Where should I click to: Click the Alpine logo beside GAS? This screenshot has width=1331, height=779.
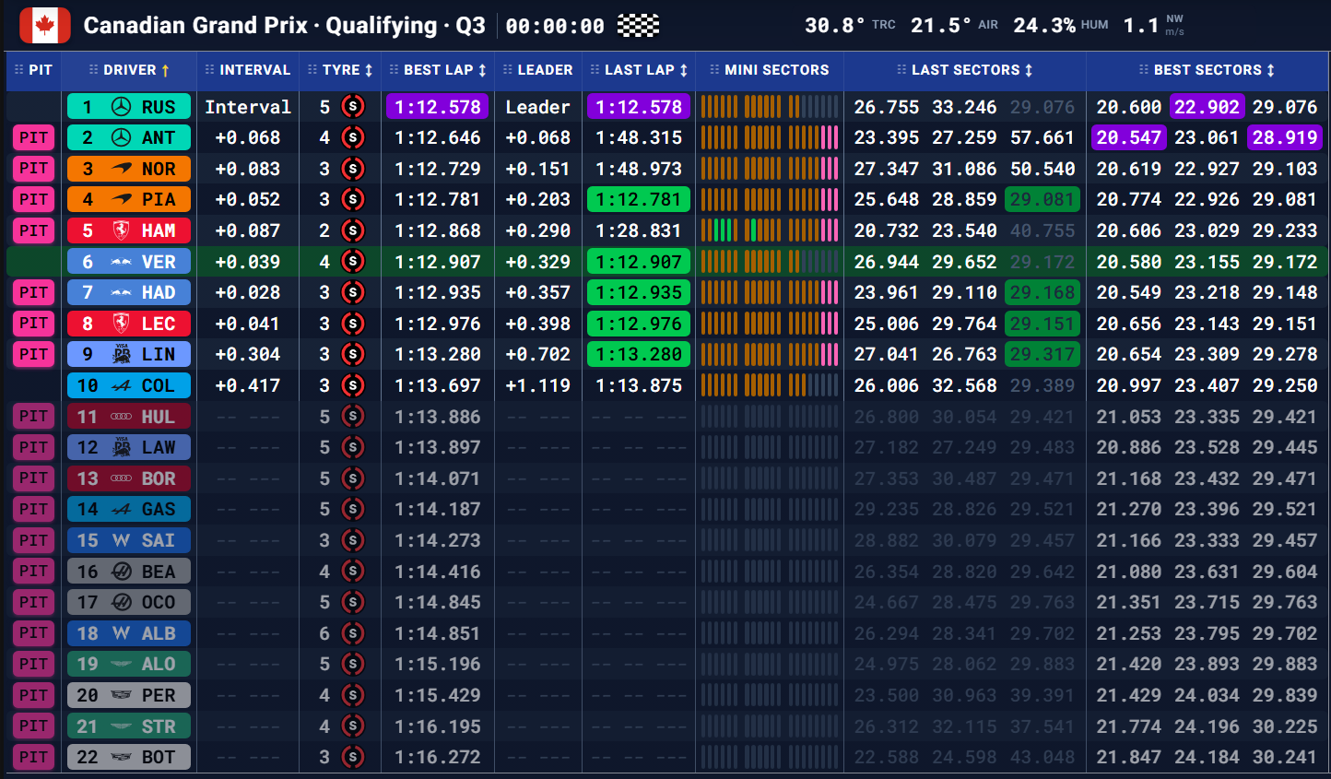(121, 510)
